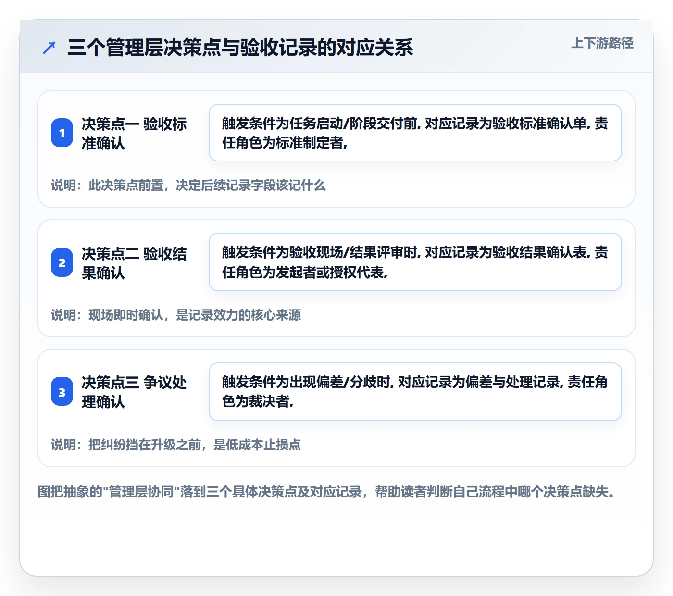Click the box mentioning 验收标准确认单
Screen dimensions: 673x596
[415, 133]
